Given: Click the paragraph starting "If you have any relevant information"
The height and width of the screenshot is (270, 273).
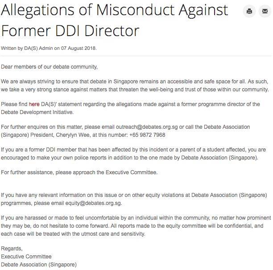Looking at the screenshot, I should click(134, 199).
